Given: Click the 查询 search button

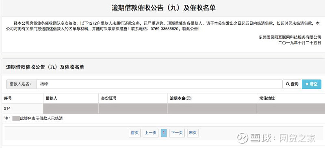Looking at the screenshot, I should point(292,84).
